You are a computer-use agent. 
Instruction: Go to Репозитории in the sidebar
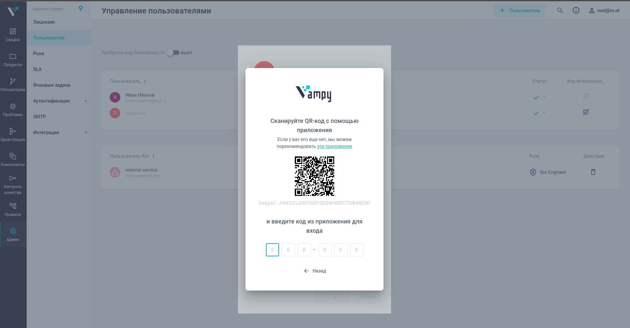point(13,84)
